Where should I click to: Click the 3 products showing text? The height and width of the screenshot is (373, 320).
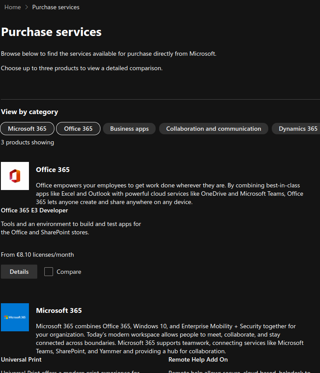[x=28, y=143]
